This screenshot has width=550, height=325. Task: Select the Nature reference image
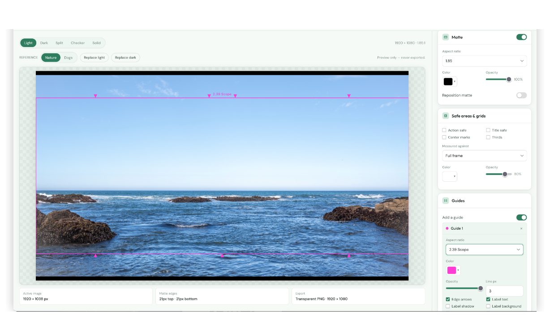tap(51, 58)
